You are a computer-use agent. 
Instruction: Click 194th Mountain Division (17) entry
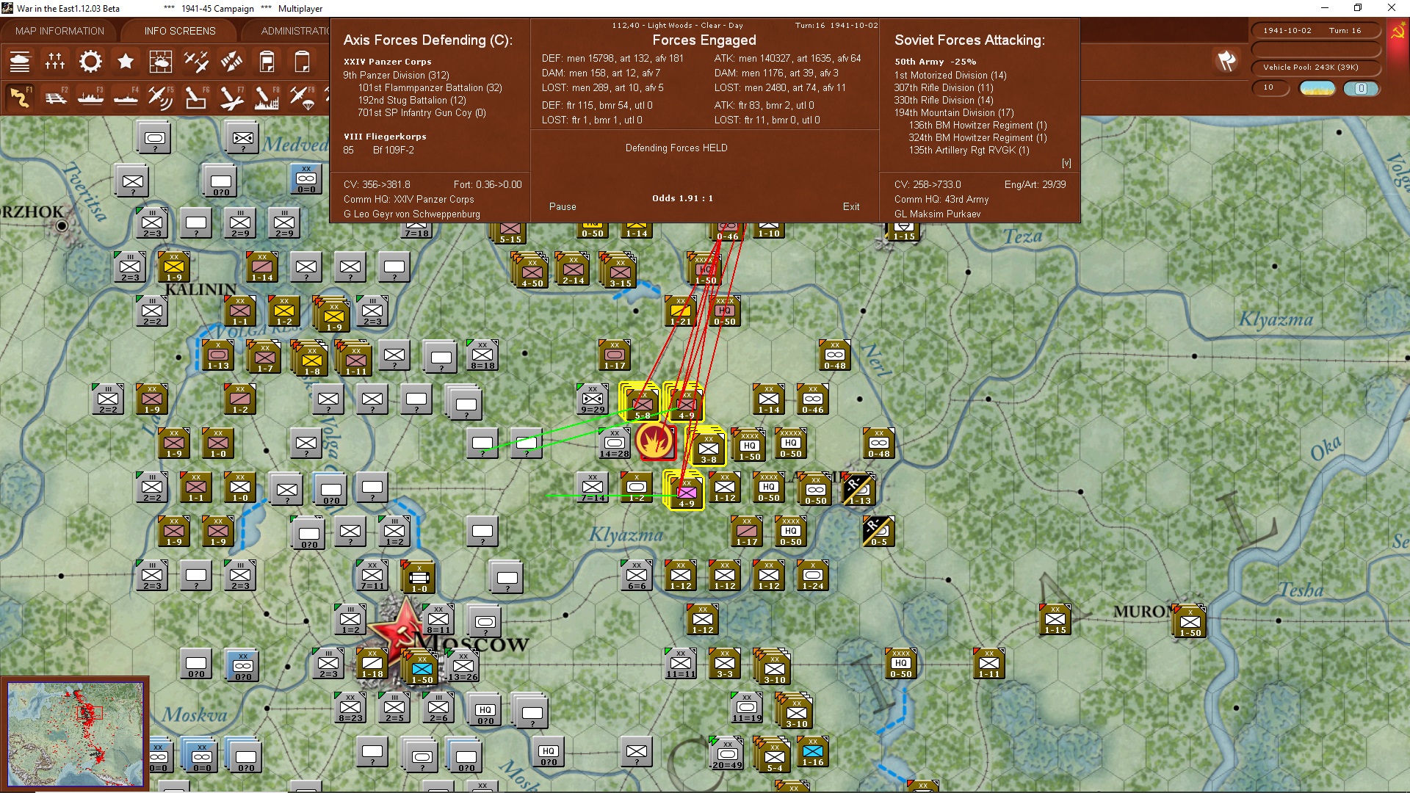(954, 112)
